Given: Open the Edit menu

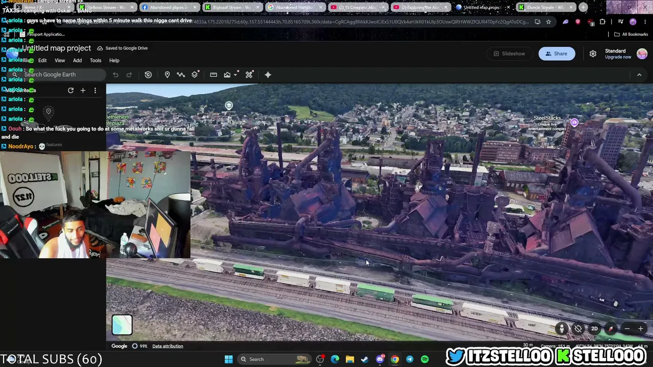Looking at the screenshot, I should pyautogui.click(x=42, y=61).
